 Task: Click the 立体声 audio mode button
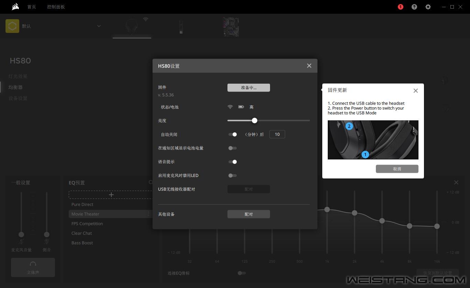[33, 267]
